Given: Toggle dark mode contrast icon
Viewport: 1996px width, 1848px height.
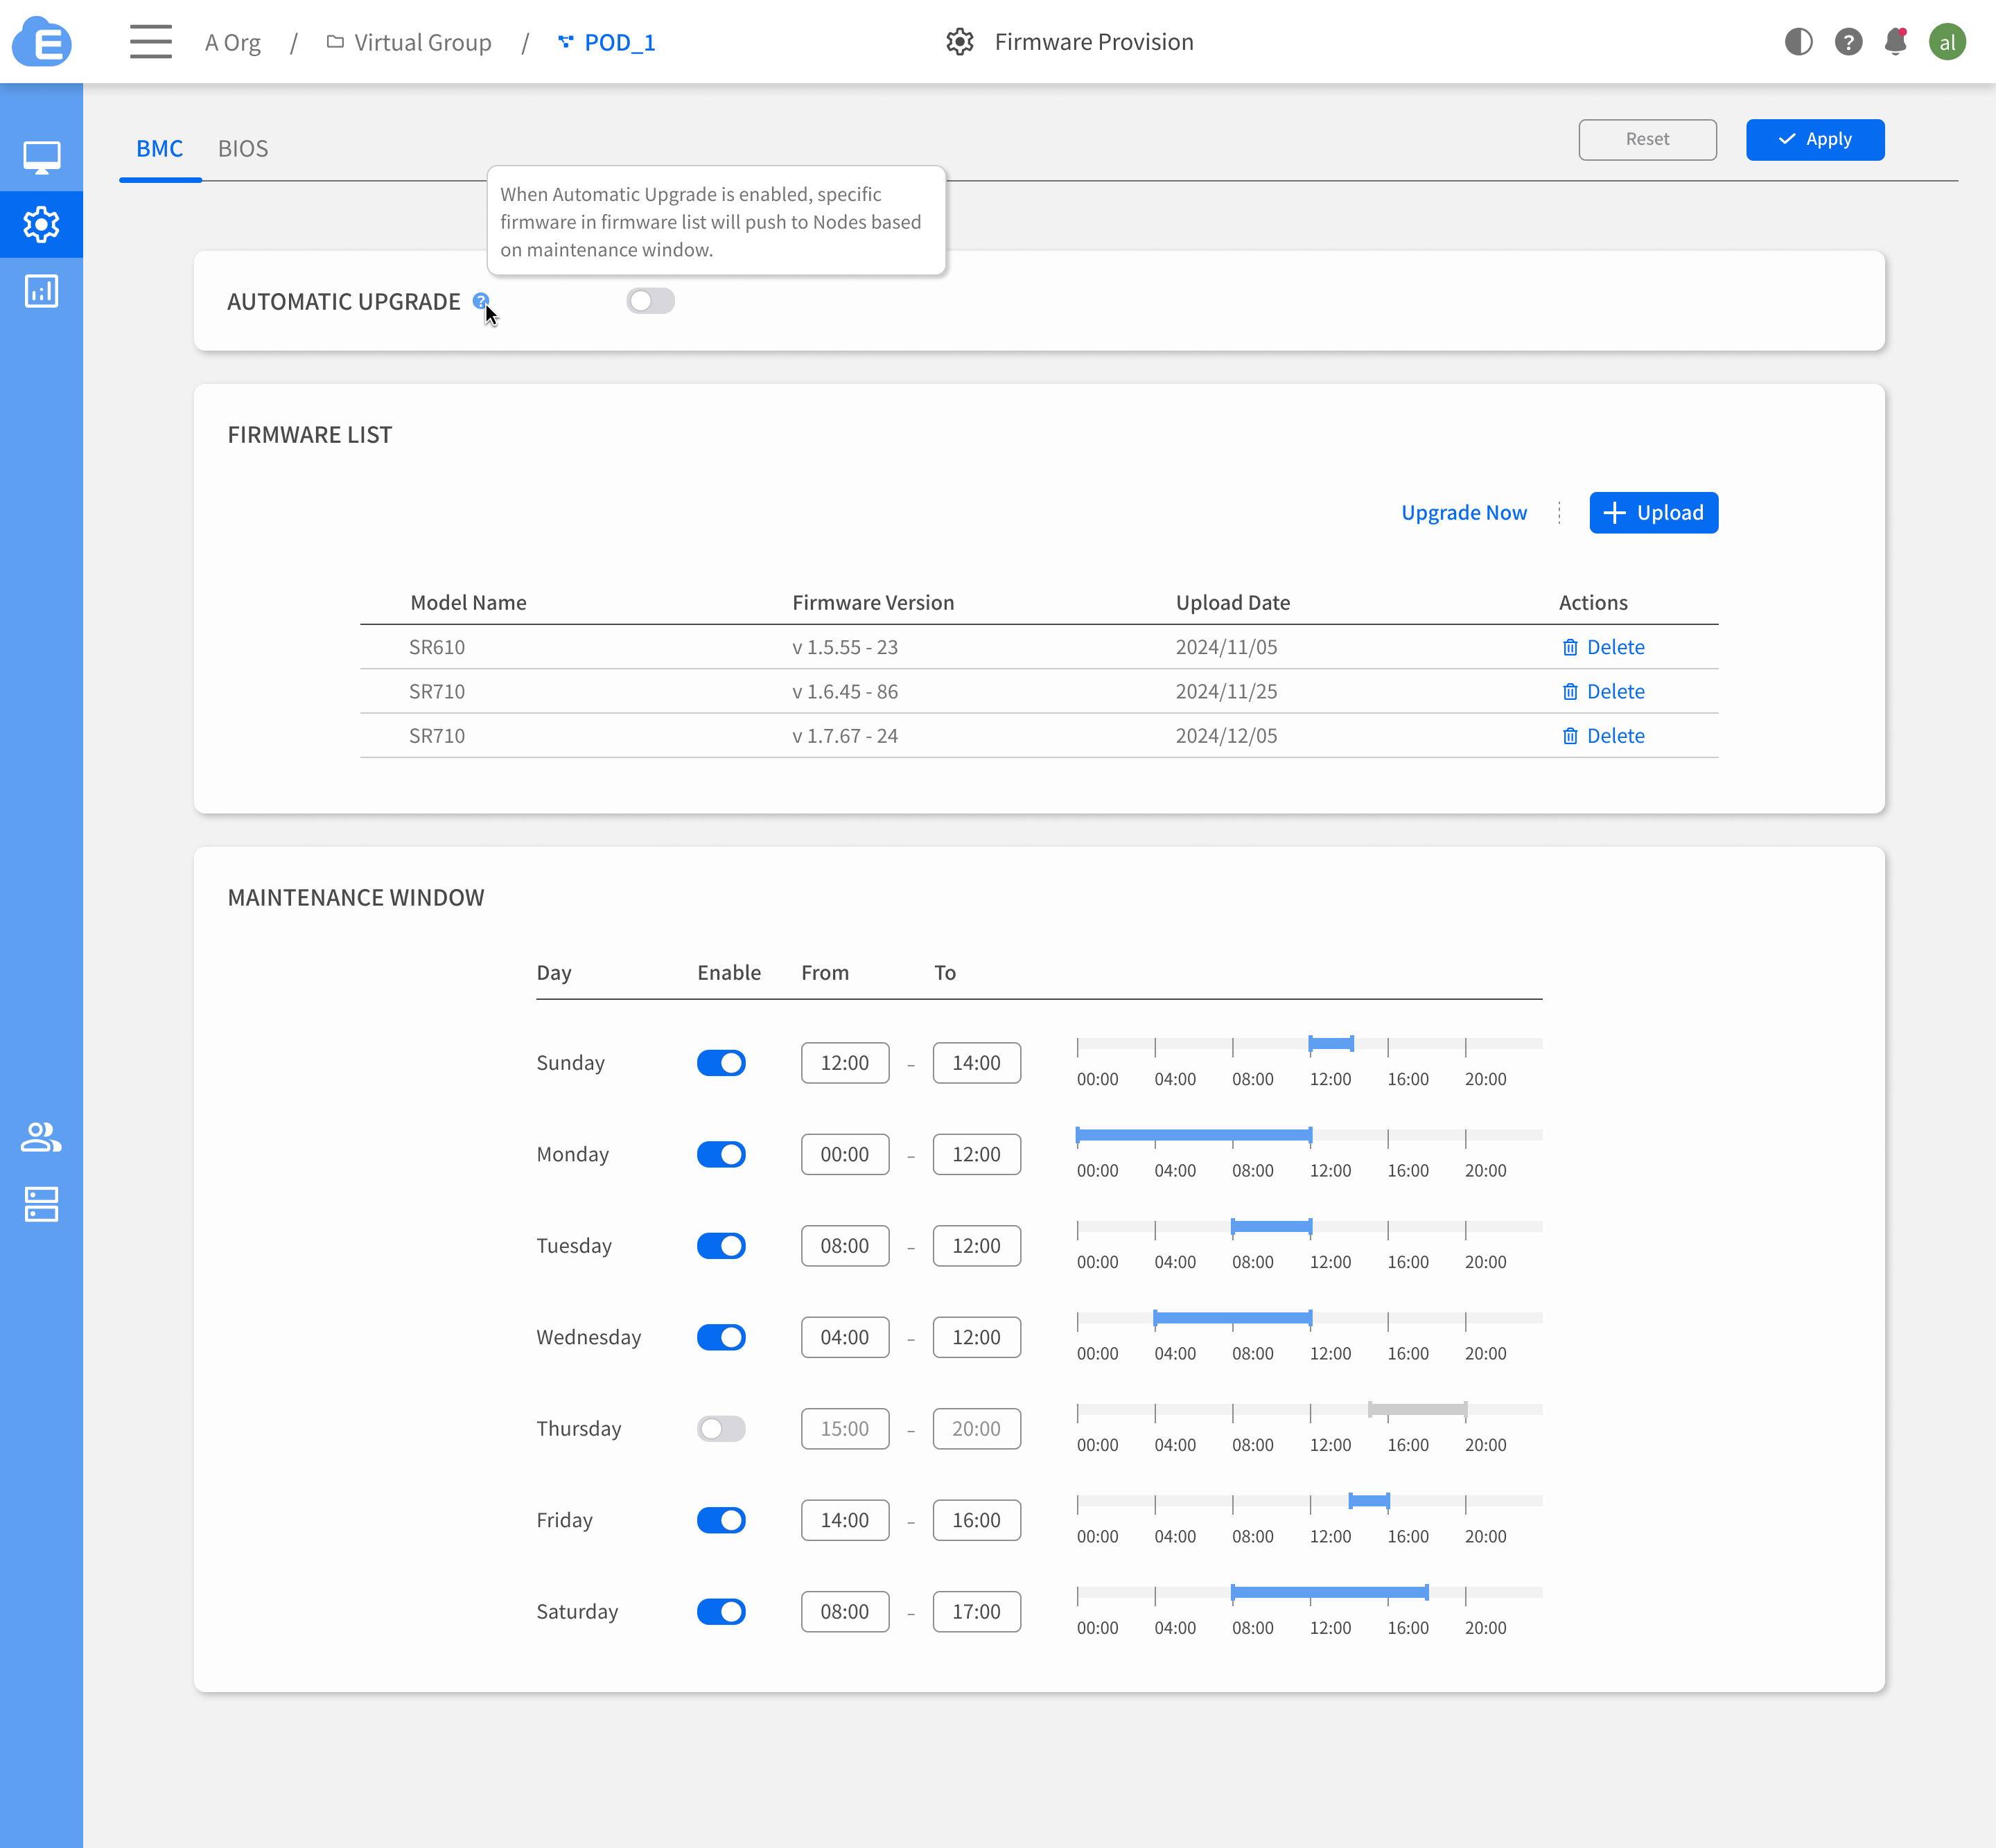Looking at the screenshot, I should pyautogui.click(x=1798, y=42).
